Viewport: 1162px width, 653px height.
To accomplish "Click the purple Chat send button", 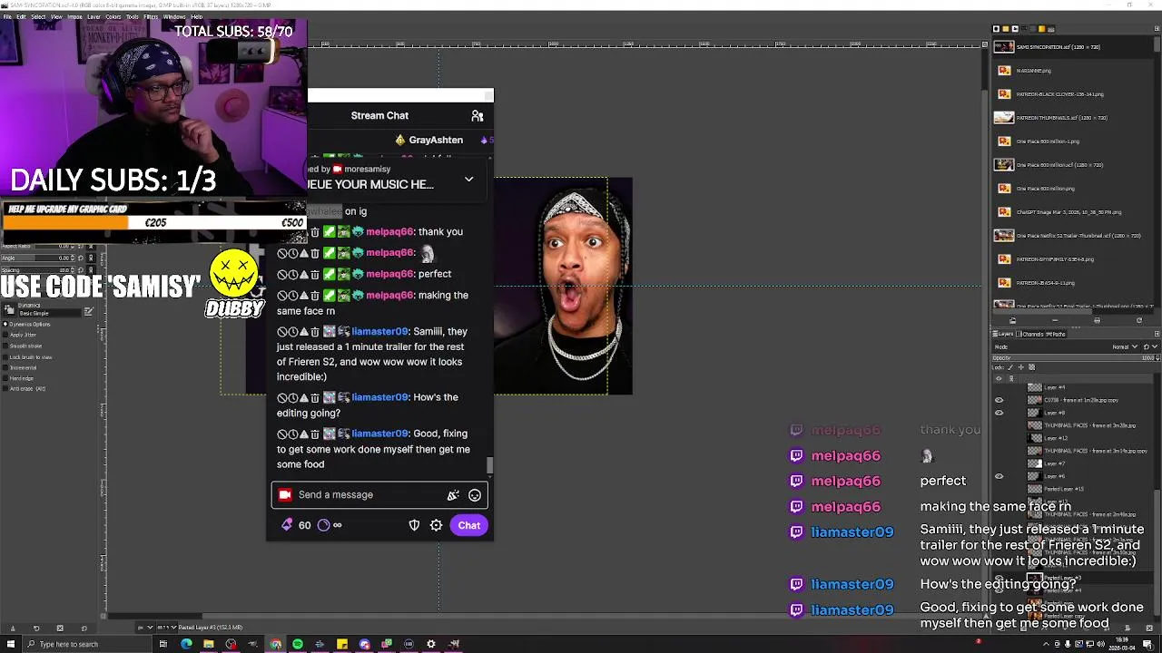I will point(469,525).
